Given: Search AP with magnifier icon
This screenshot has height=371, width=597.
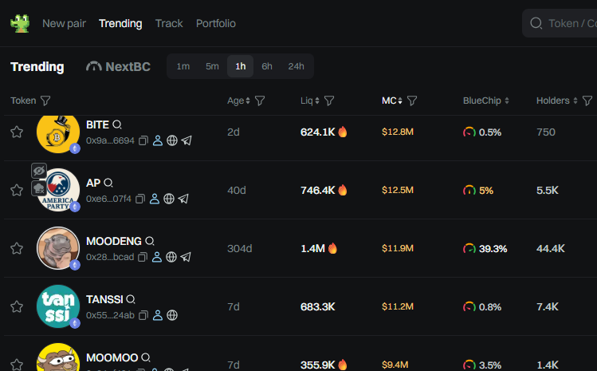Looking at the screenshot, I should 108,183.
